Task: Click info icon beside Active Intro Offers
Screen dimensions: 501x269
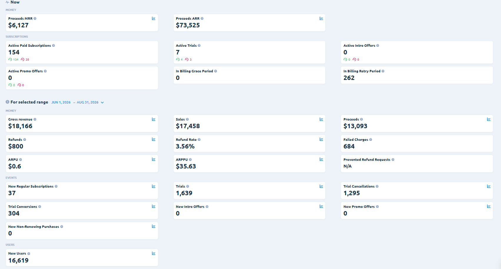Action: pyautogui.click(x=378, y=46)
